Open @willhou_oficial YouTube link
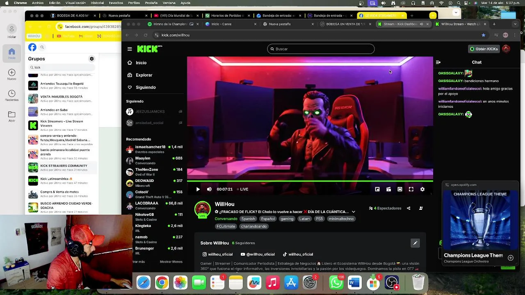 (258, 254)
